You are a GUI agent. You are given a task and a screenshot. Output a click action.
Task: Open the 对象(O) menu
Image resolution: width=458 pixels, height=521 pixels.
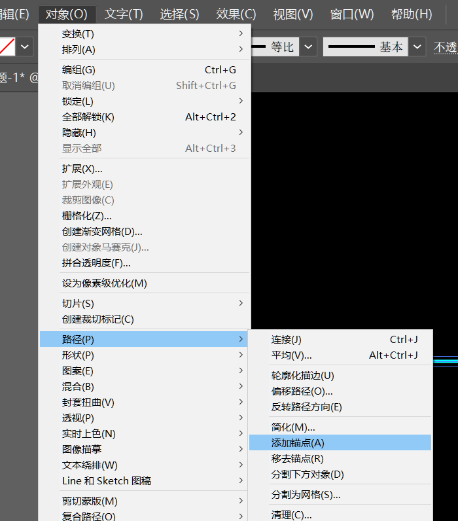pyautogui.click(x=67, y=14)
